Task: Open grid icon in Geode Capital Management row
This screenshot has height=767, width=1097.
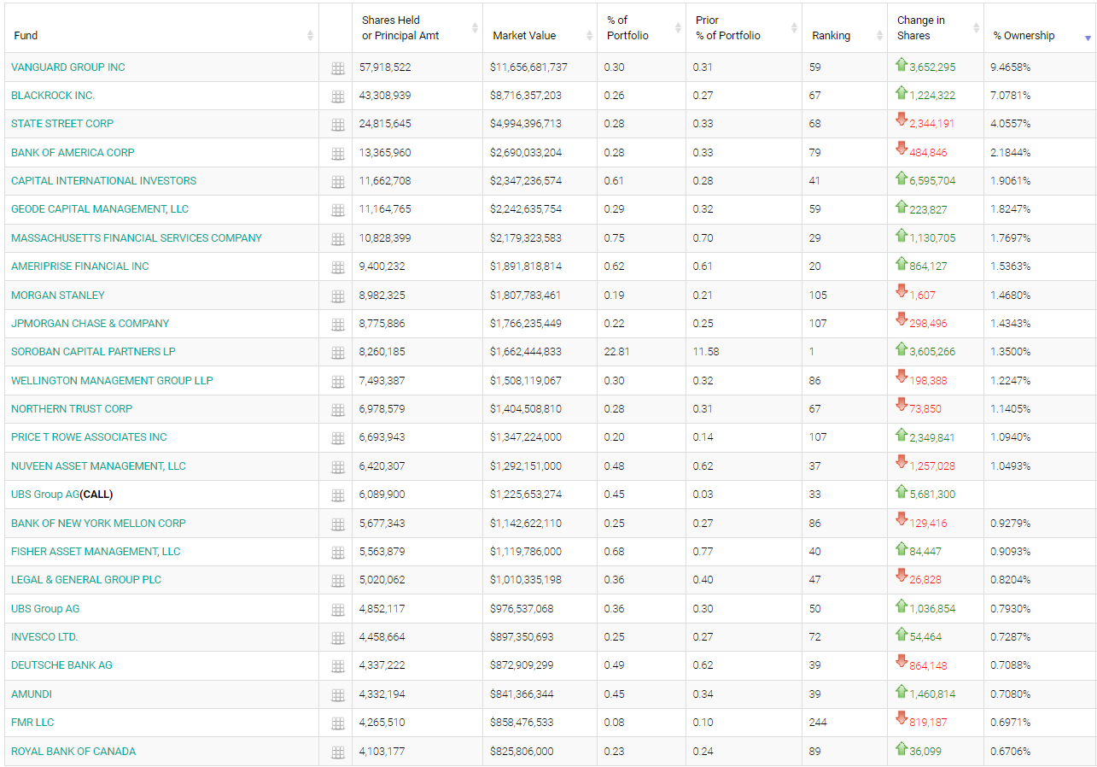Action: (x=337, y=210)
